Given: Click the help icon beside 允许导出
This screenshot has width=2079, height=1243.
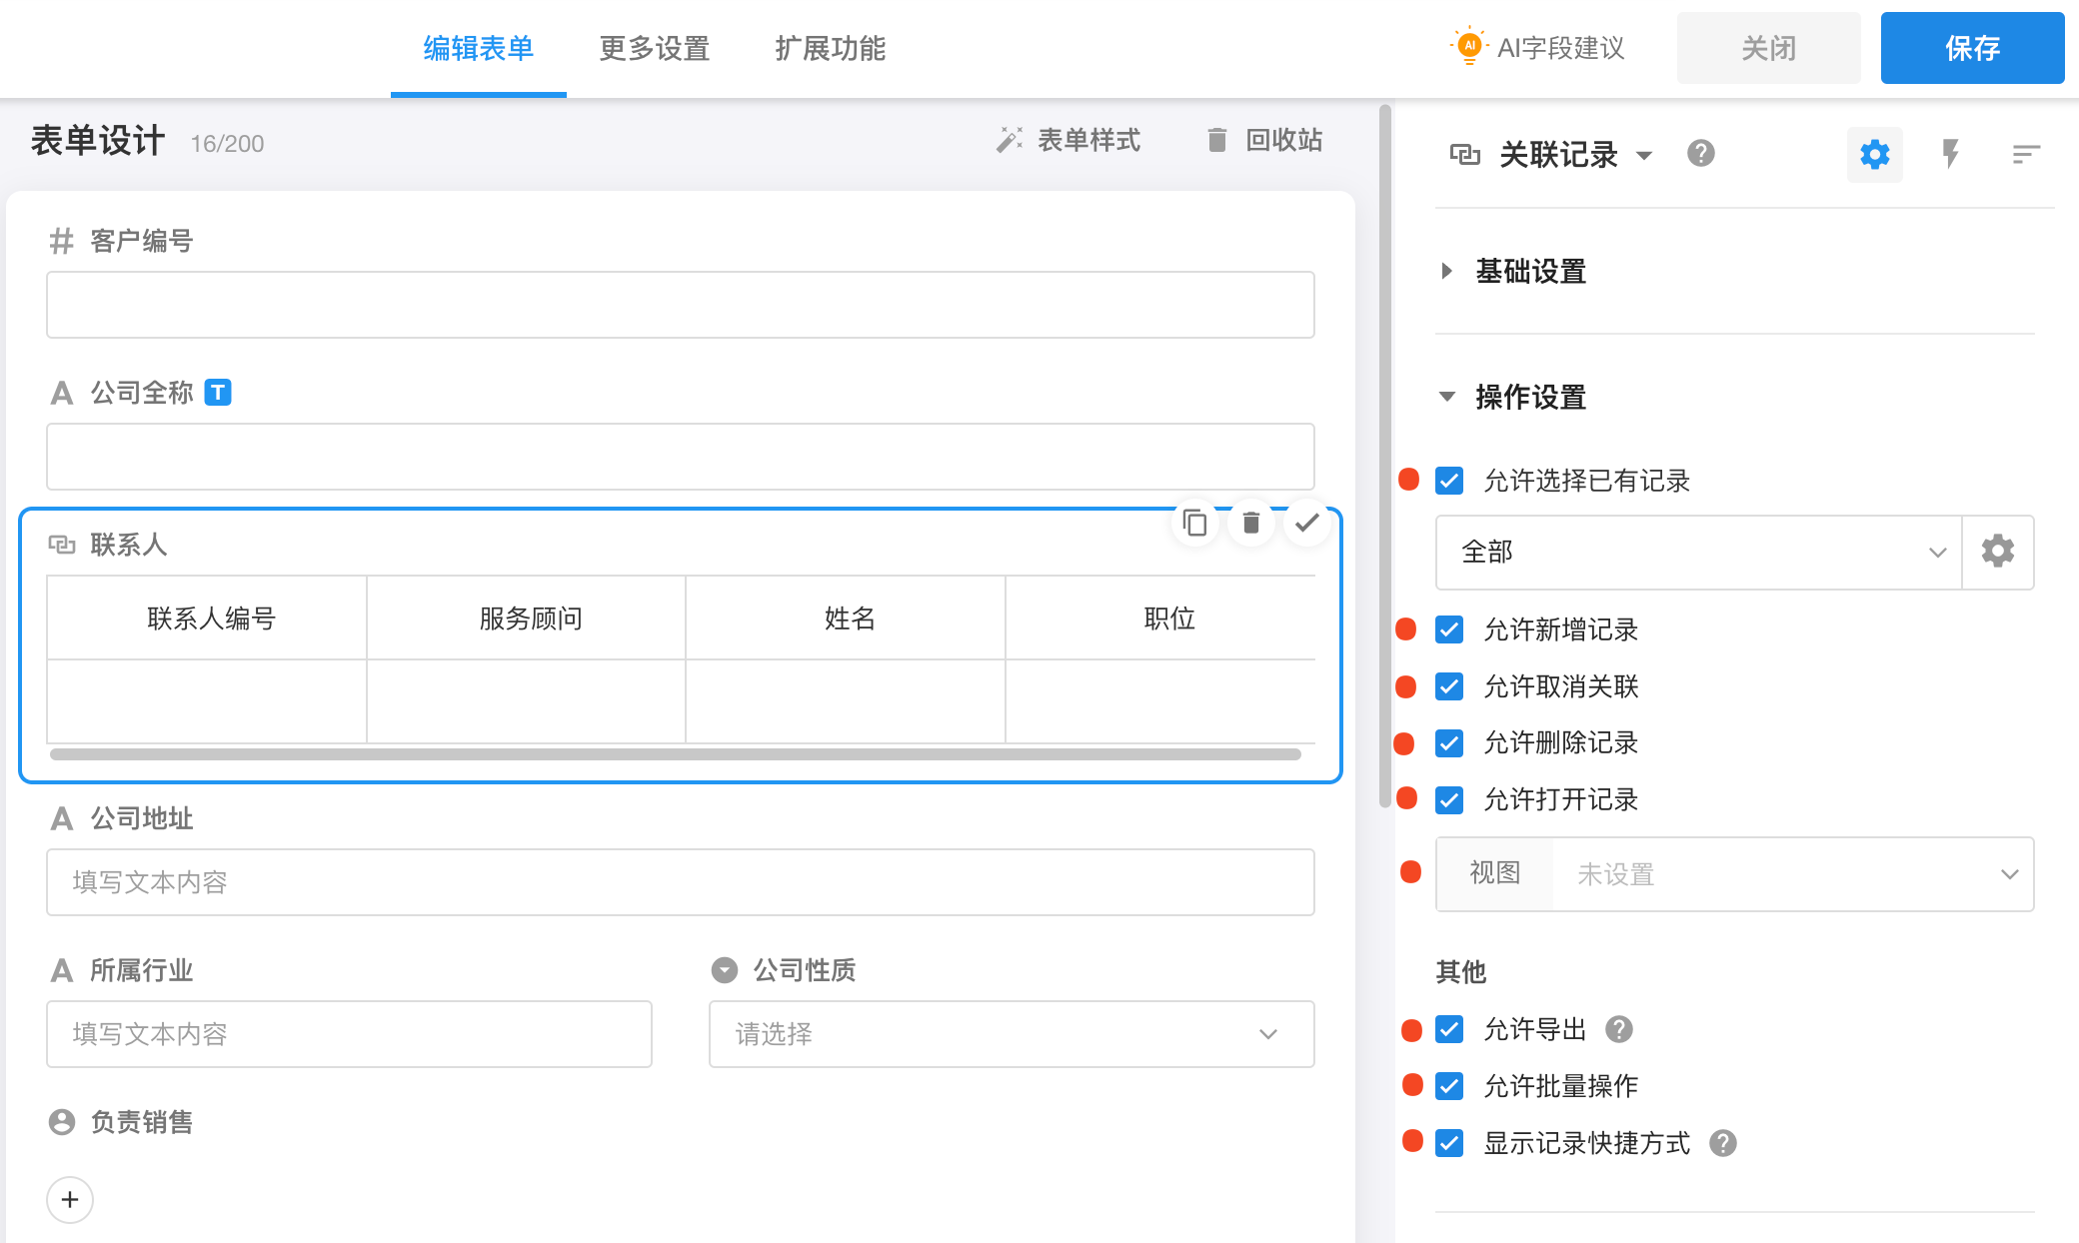Looking at the screenshot, I should [x=1619, y=1029].
